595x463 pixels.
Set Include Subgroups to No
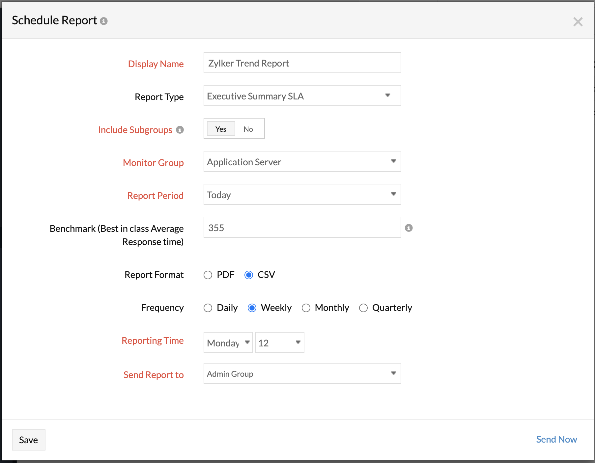(x=248, y=129)
